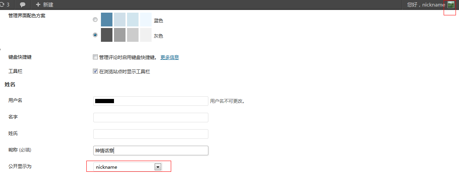Focus the 姓氏 text field
The height and width of the screenshot is (176, 459).
151,134
